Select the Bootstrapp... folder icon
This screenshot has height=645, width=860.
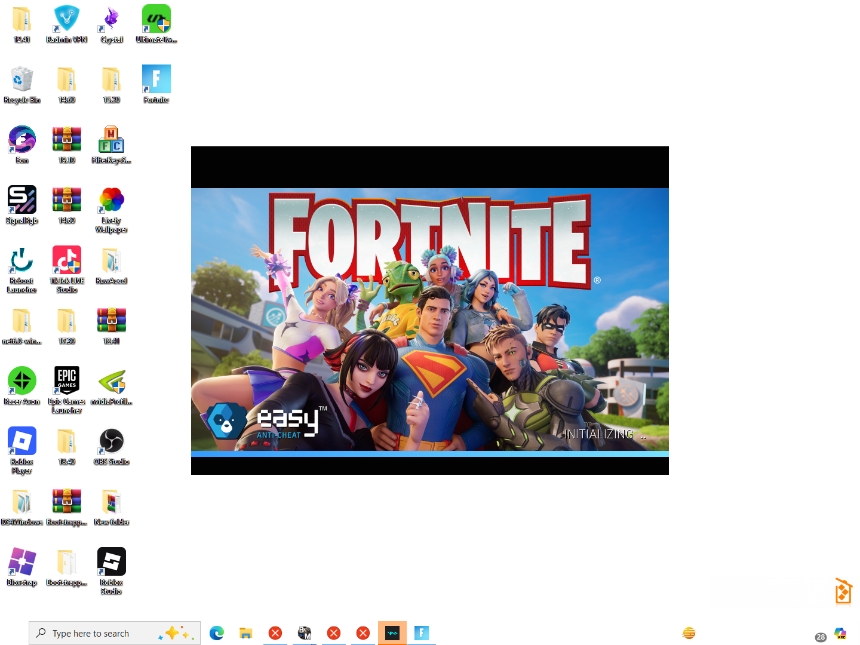coord(67,567)
